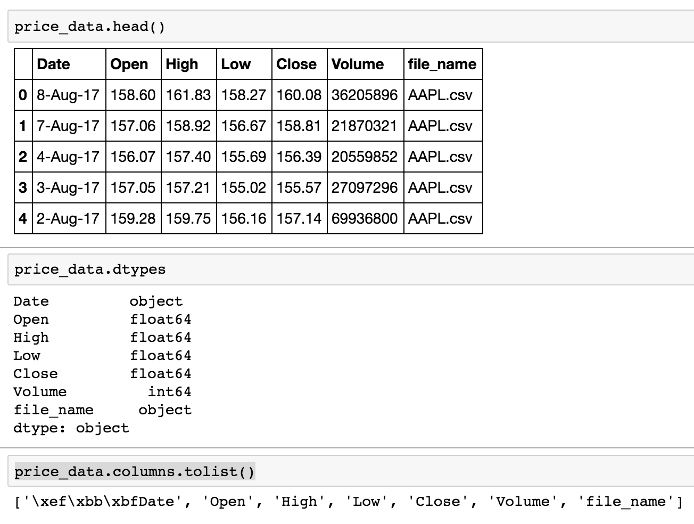Click the High value 157.21

188,188
